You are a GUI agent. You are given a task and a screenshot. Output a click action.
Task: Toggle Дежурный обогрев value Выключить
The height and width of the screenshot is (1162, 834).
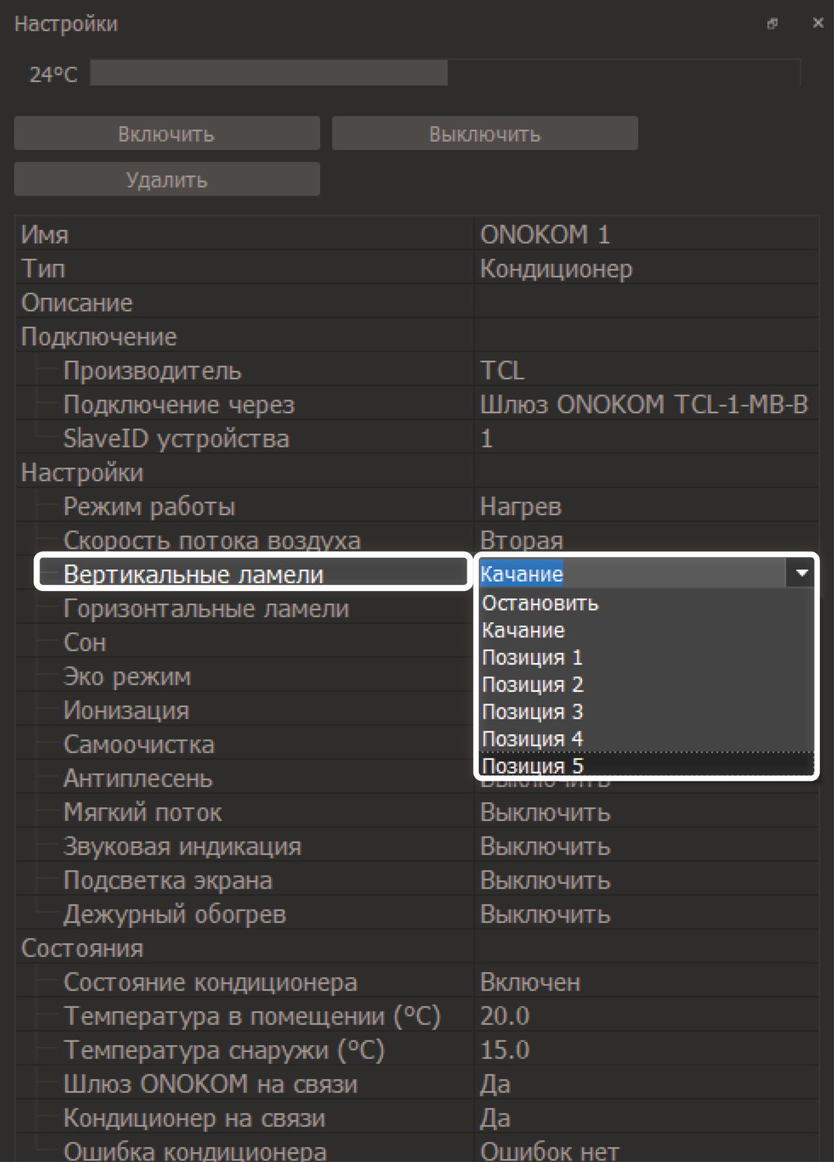point(545,915)
